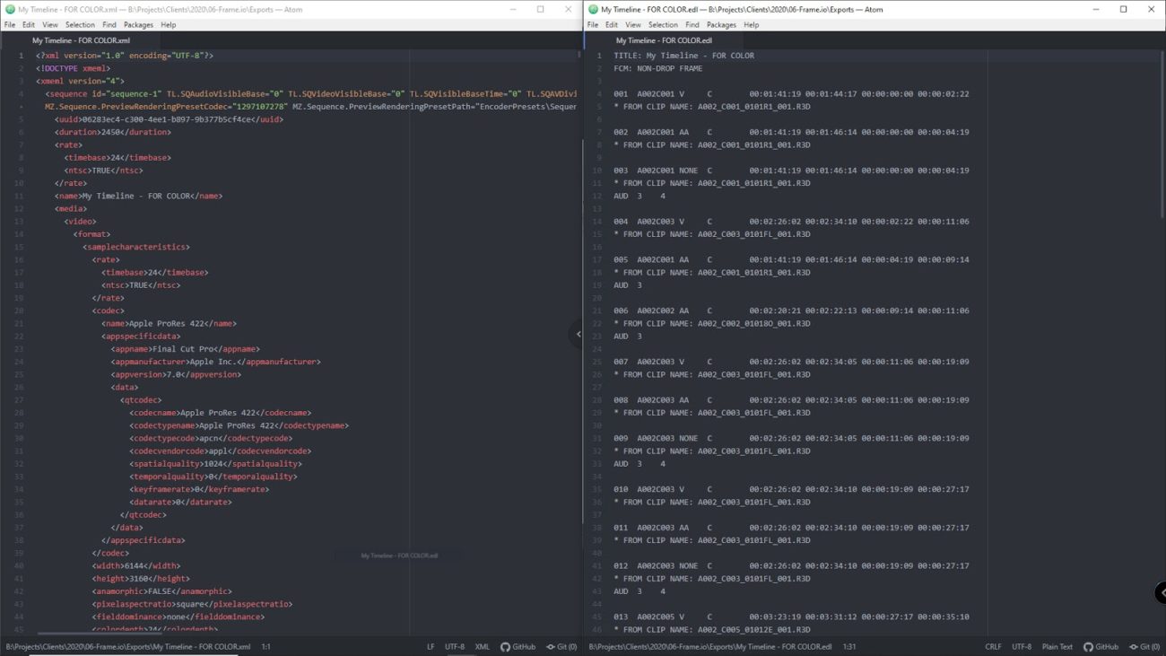Click the '<width>6144</width>' line
1166x656 pixels.
pyautogui.click(x=135, y=565)
